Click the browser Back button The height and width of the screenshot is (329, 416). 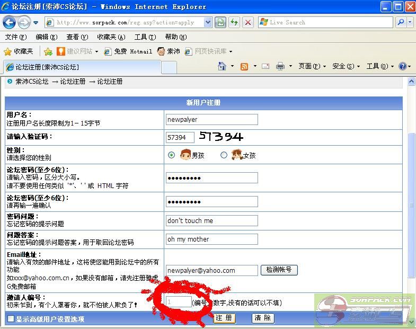tap(9, 22)
